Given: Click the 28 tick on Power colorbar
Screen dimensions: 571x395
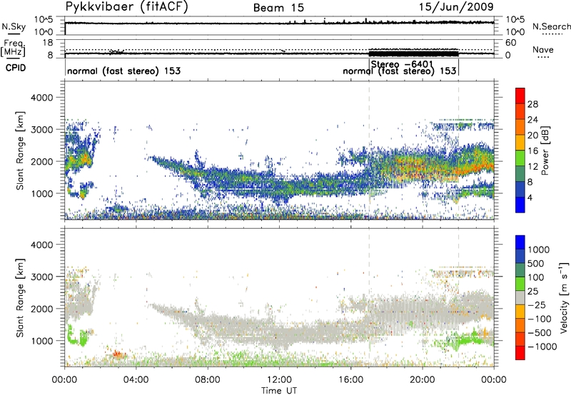Looking at the screenshot, I should pos(532,104).
